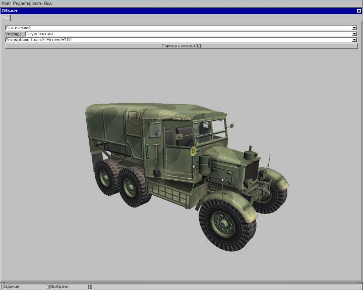
Task: Click the truck's radiator grille in the preview
Action: click(x=252, y=169)
